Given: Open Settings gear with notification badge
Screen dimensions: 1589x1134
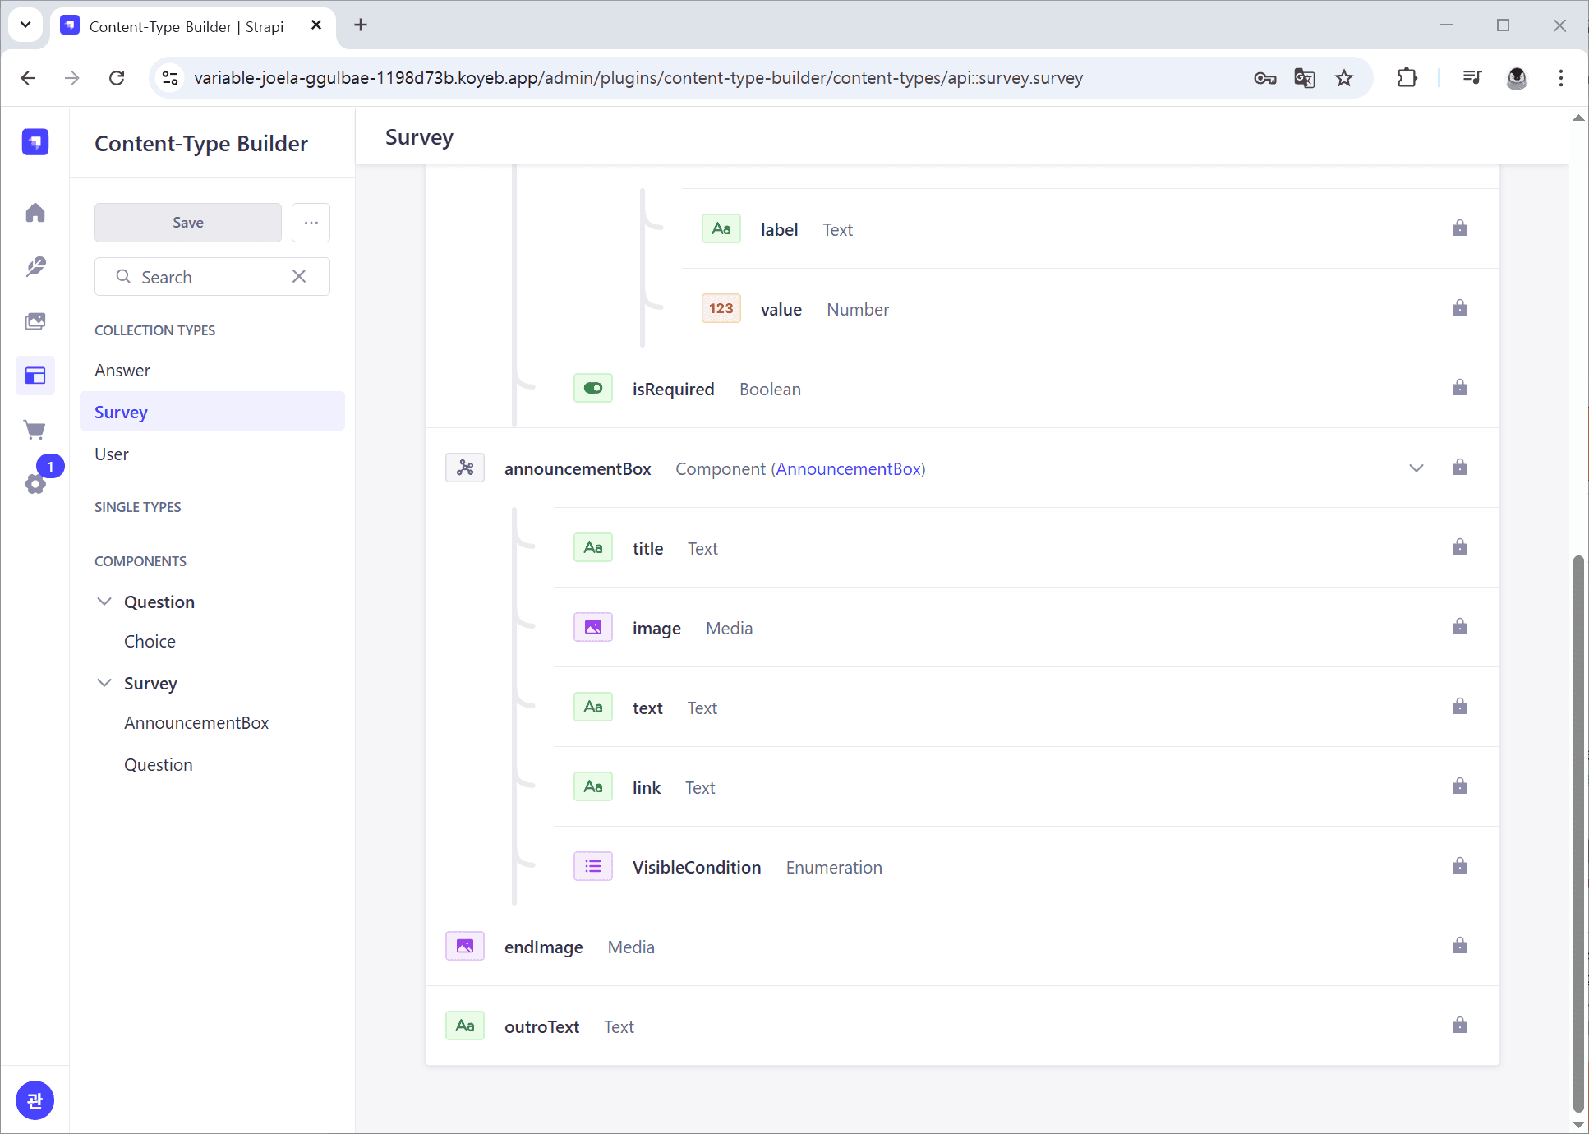Looking at the screenshot, I should 35,483.
